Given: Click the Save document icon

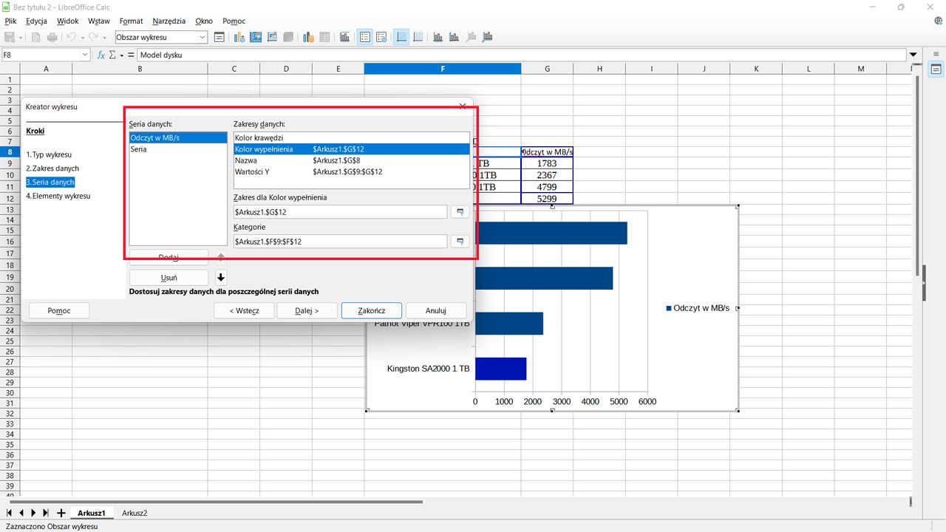Looking at the screenshot, I should coord(10,37).
